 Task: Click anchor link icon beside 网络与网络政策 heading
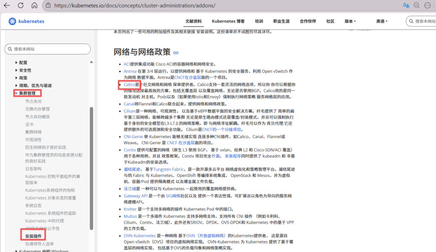click(175, 53)
